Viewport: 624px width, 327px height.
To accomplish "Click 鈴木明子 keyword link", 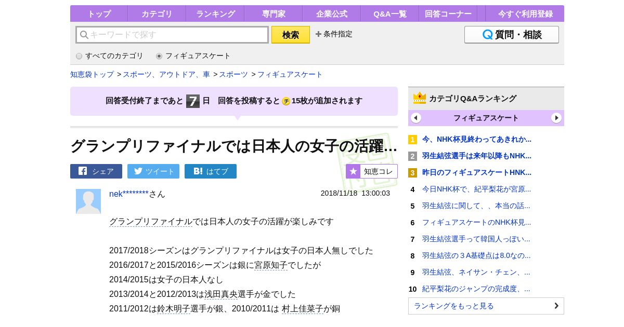I will tap(174, 309).
